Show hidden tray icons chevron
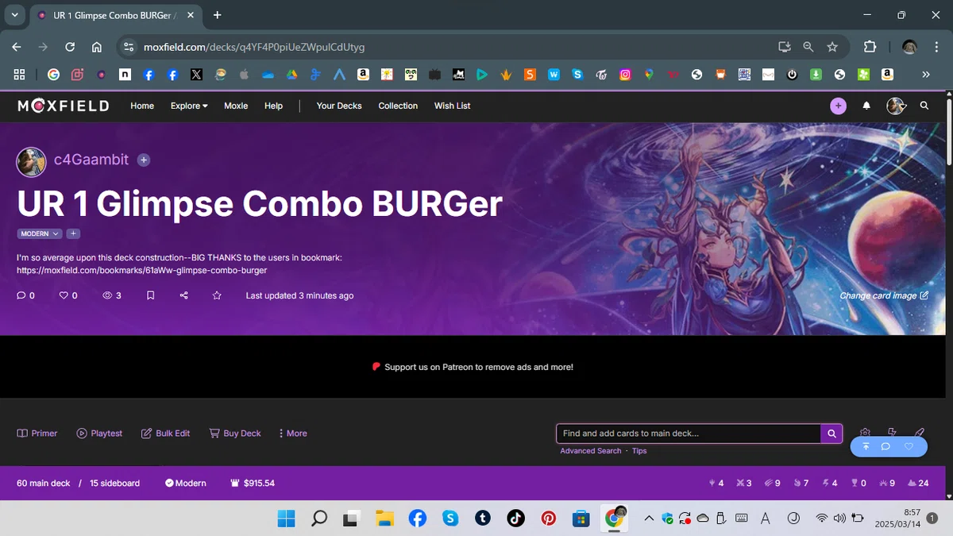Screen dimensions: 953x536 pyautogui.click(x=649, y=519)
